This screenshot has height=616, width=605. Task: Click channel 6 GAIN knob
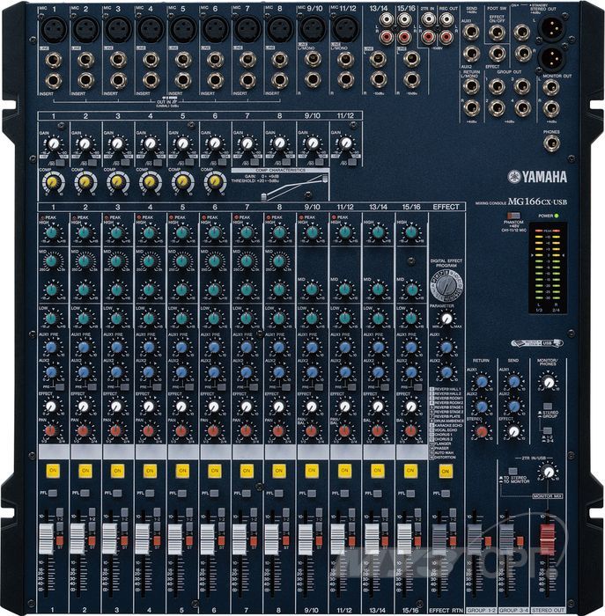pyautogui.click(x=215, y=143)
